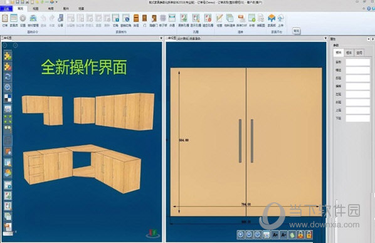Click the rotate view icon in left toolbar

point(8,77)
